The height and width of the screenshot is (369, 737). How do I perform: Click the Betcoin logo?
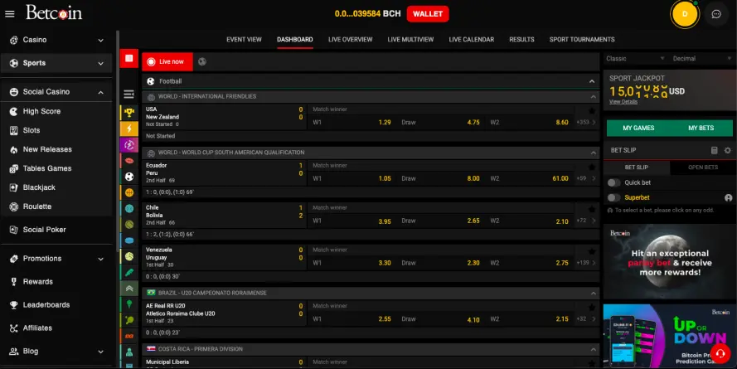pyautogui.click(x=54, y=12)
